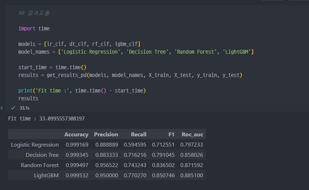Click the Decision Tree row label

coord(42,155)
